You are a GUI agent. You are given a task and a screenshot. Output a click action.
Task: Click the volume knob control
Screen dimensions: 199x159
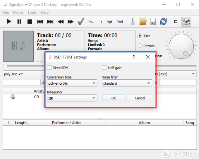click(x=181, y=46)
